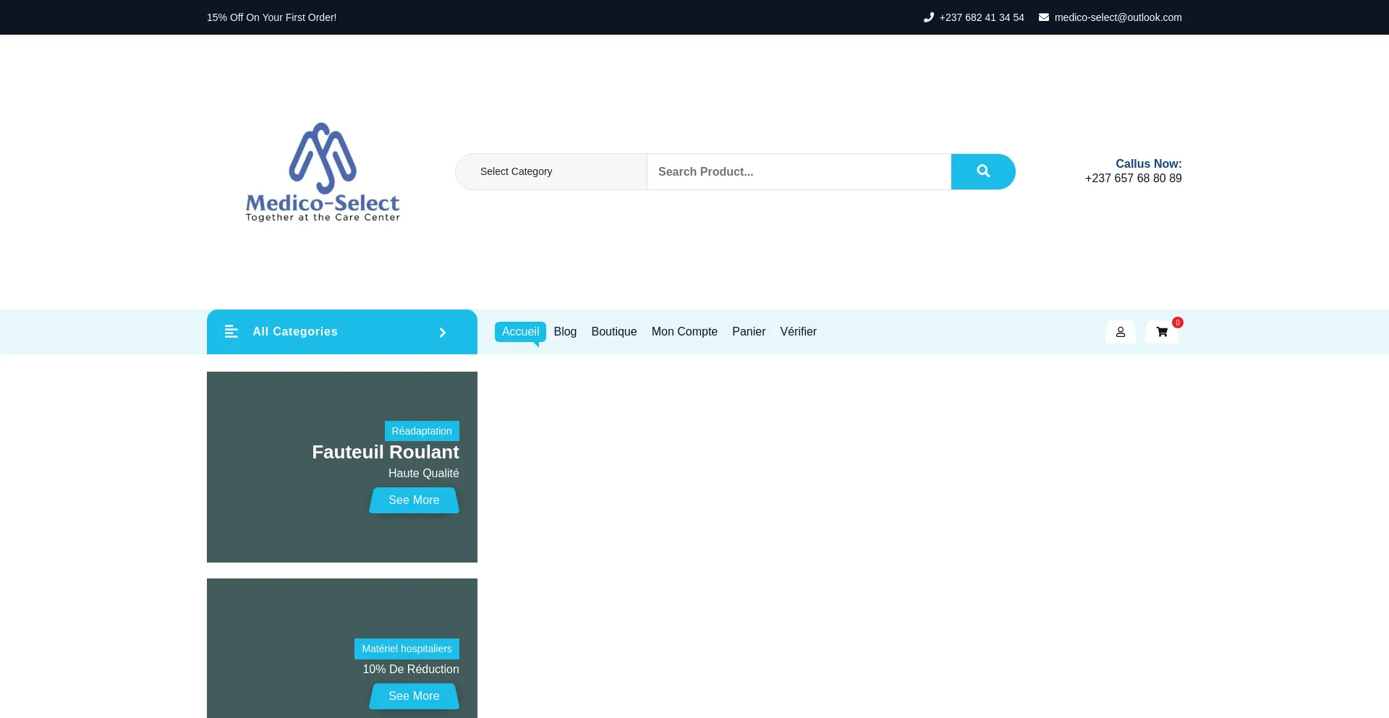The height and width of the screenshot is (718, 1389).
Task: Click the magnifying glass search button
Action: coord(982,171)
